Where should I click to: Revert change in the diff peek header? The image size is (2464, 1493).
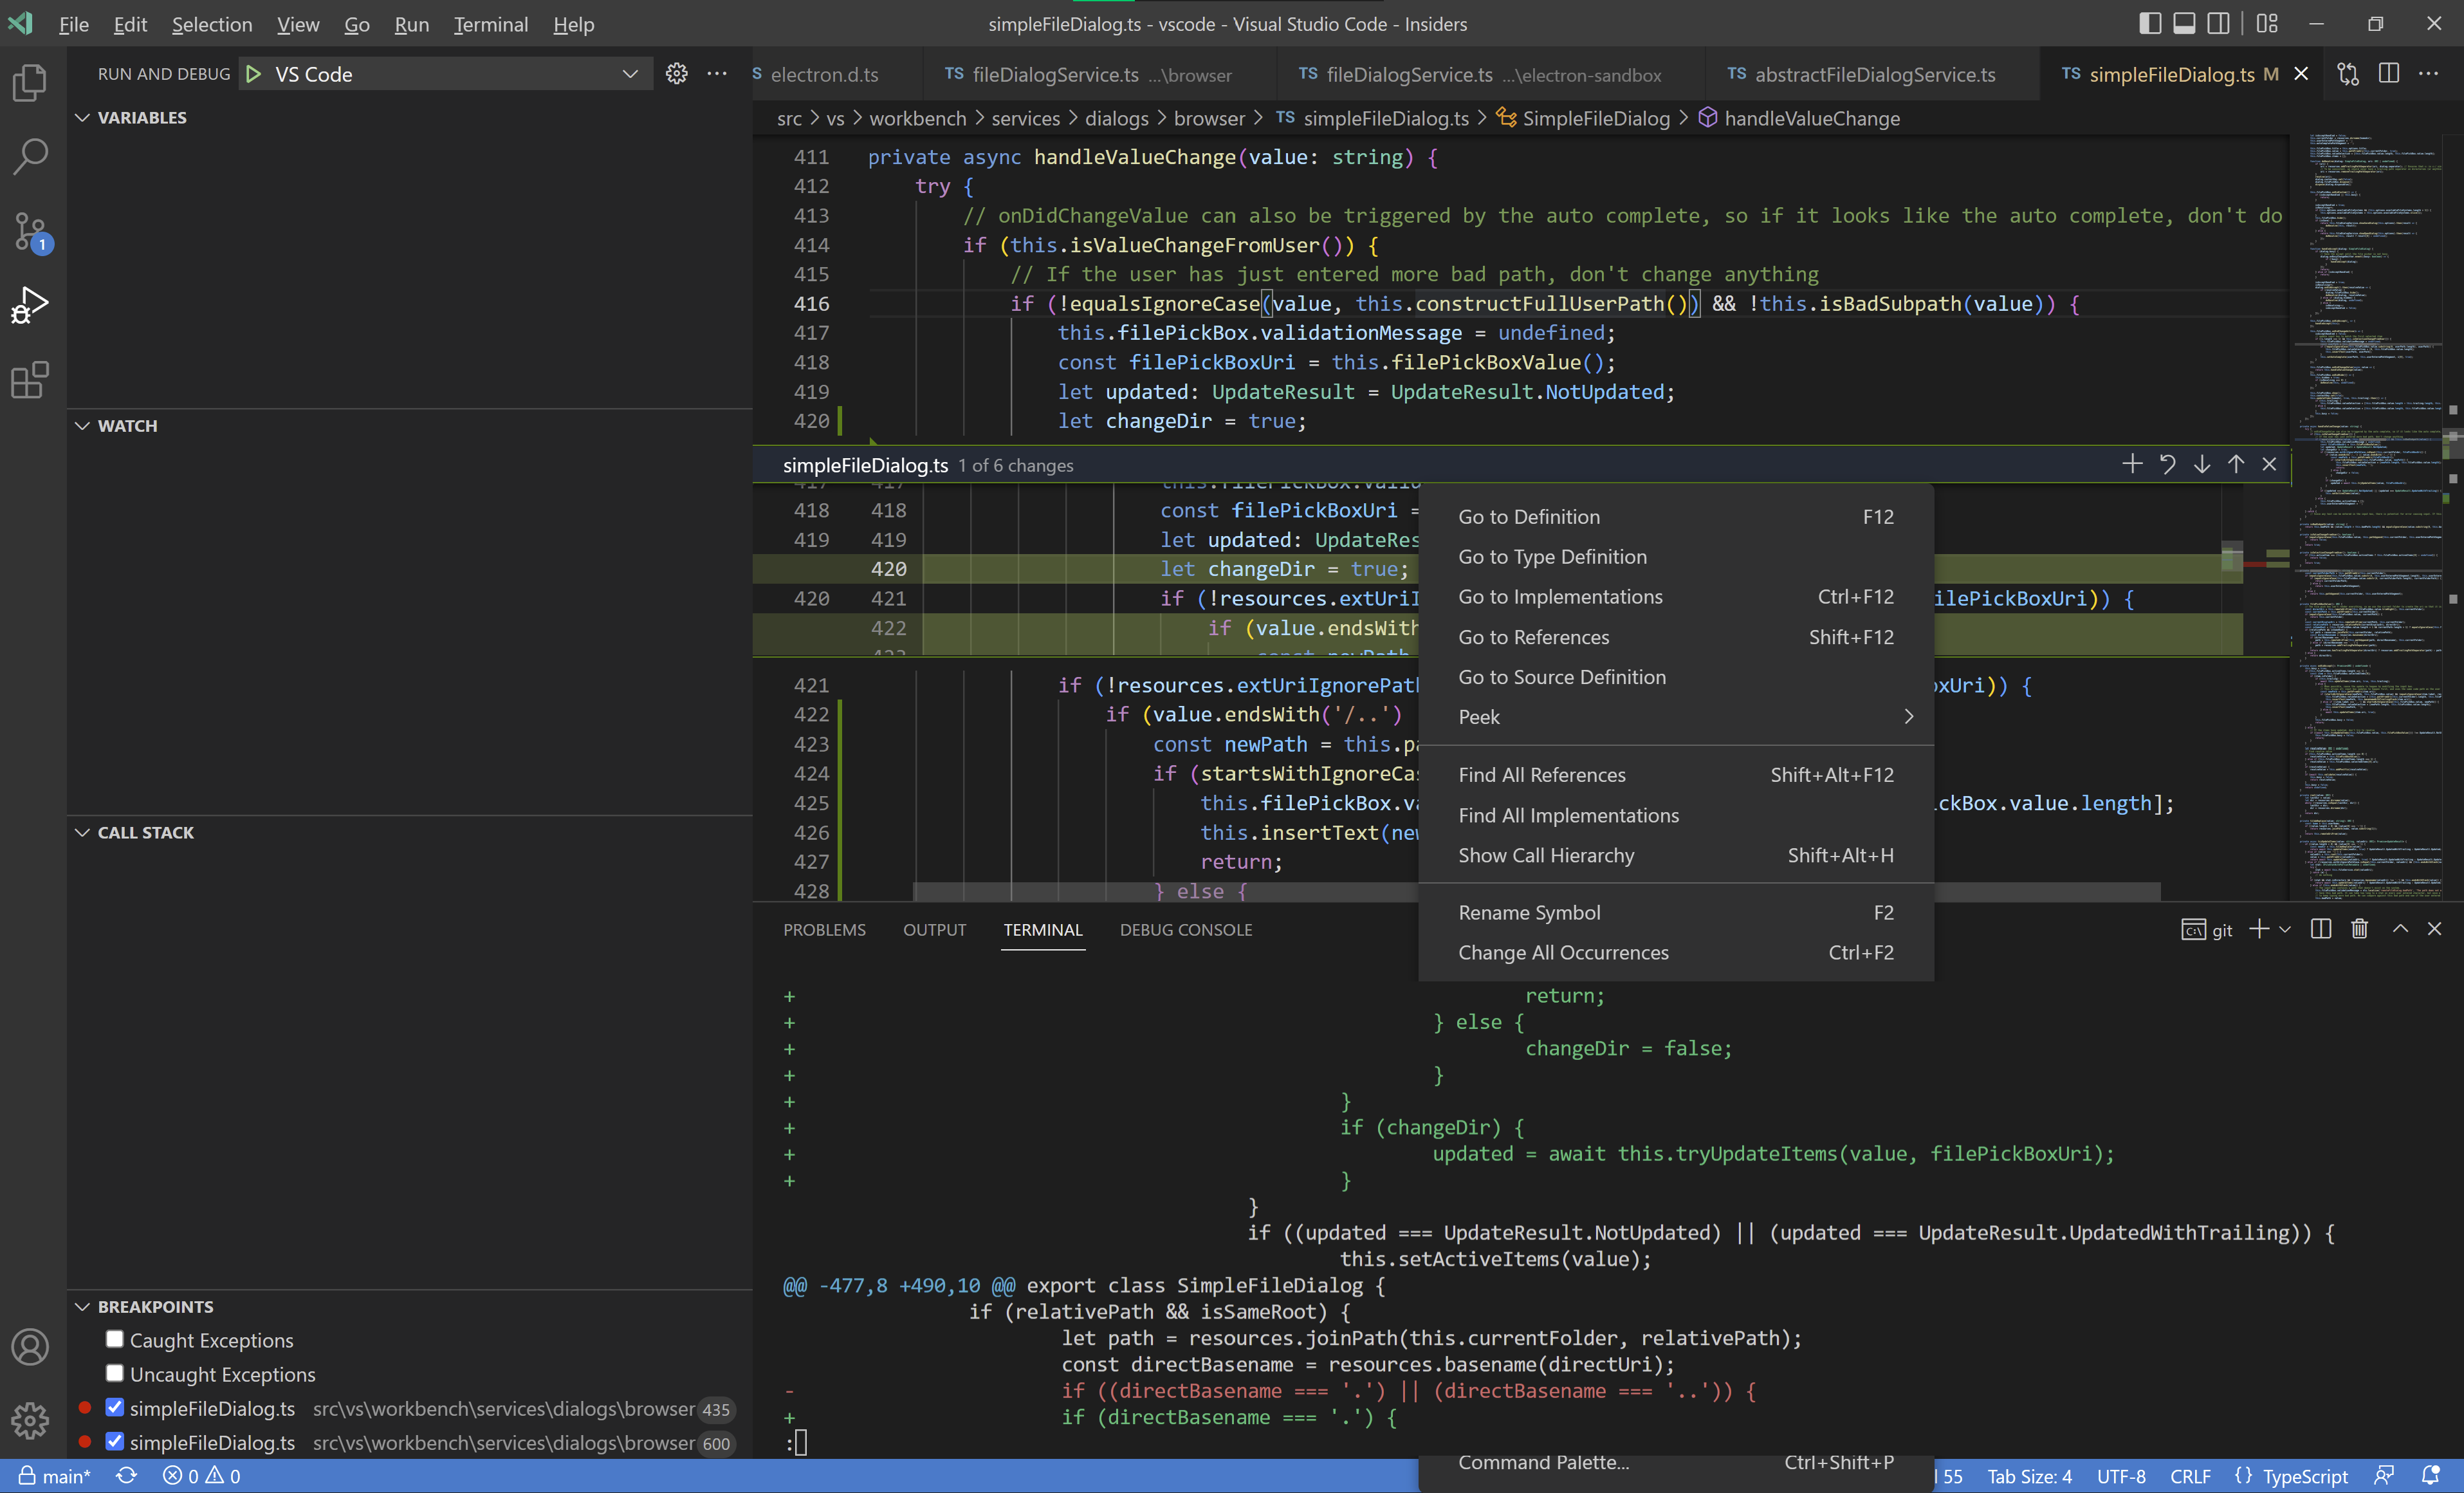pyautogui.click(x=2167, y=464)
